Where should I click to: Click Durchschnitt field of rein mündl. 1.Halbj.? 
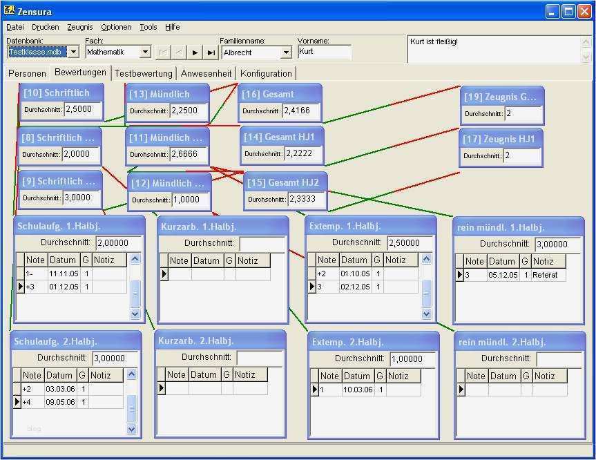[x=557, y=244]
